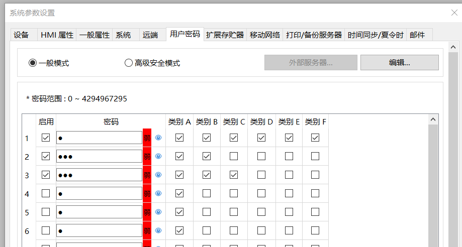Image resolution: width=462 pixels, height=247 pixels.
Task: Reveal password for user row 1 via eye icon
Action: [158, 138]
